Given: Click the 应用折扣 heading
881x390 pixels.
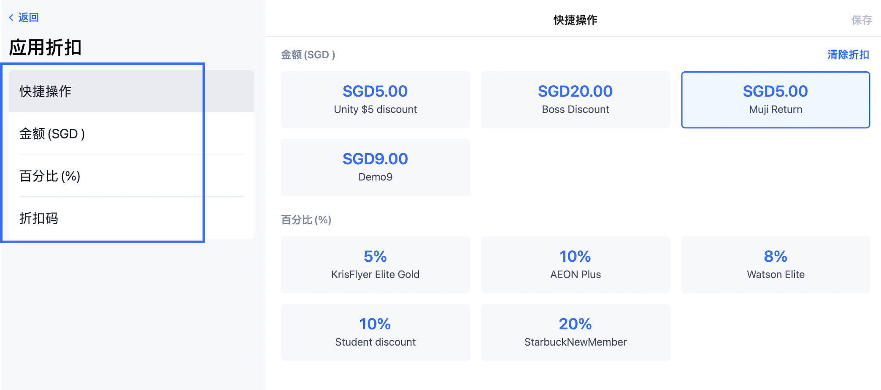Looking at the screenshot, I should coord(45,47).
